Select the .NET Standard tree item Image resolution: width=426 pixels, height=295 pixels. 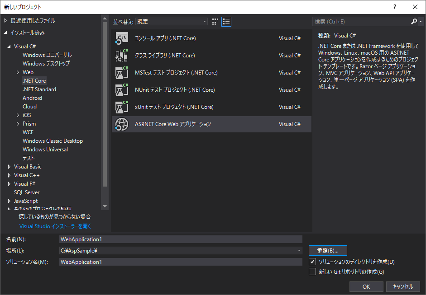tap(39, 89)
